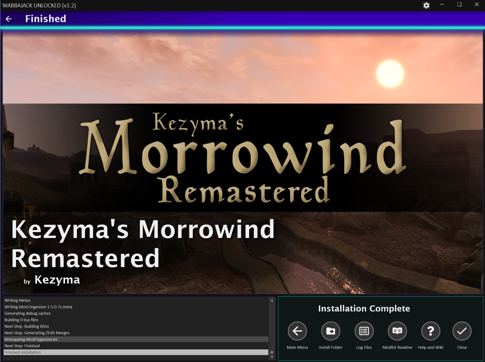Select 'Building 0 bsa files' log line
485x362 pixels.
coord(136,320)
